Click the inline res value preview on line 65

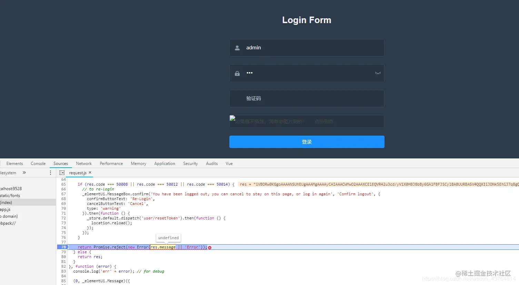coord(378,184)
